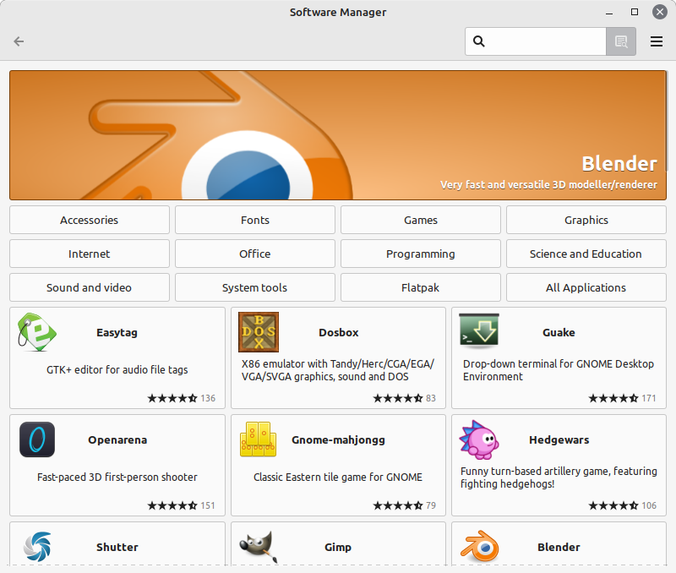Go back using the arrow button

[x=19, y=41]
